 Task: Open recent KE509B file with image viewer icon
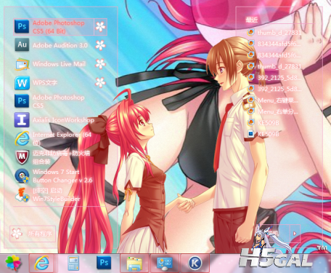263,122
